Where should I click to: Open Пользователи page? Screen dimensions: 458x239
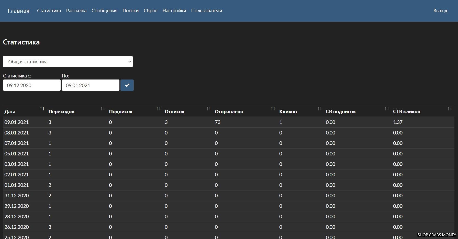pyautogui.click(x=206, y=11)
